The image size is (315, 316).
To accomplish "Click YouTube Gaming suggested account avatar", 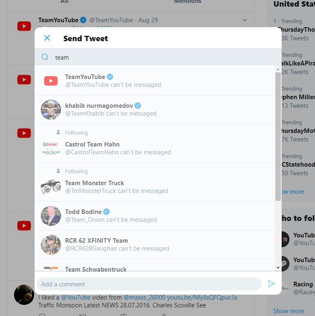I will tap(285, 264).
